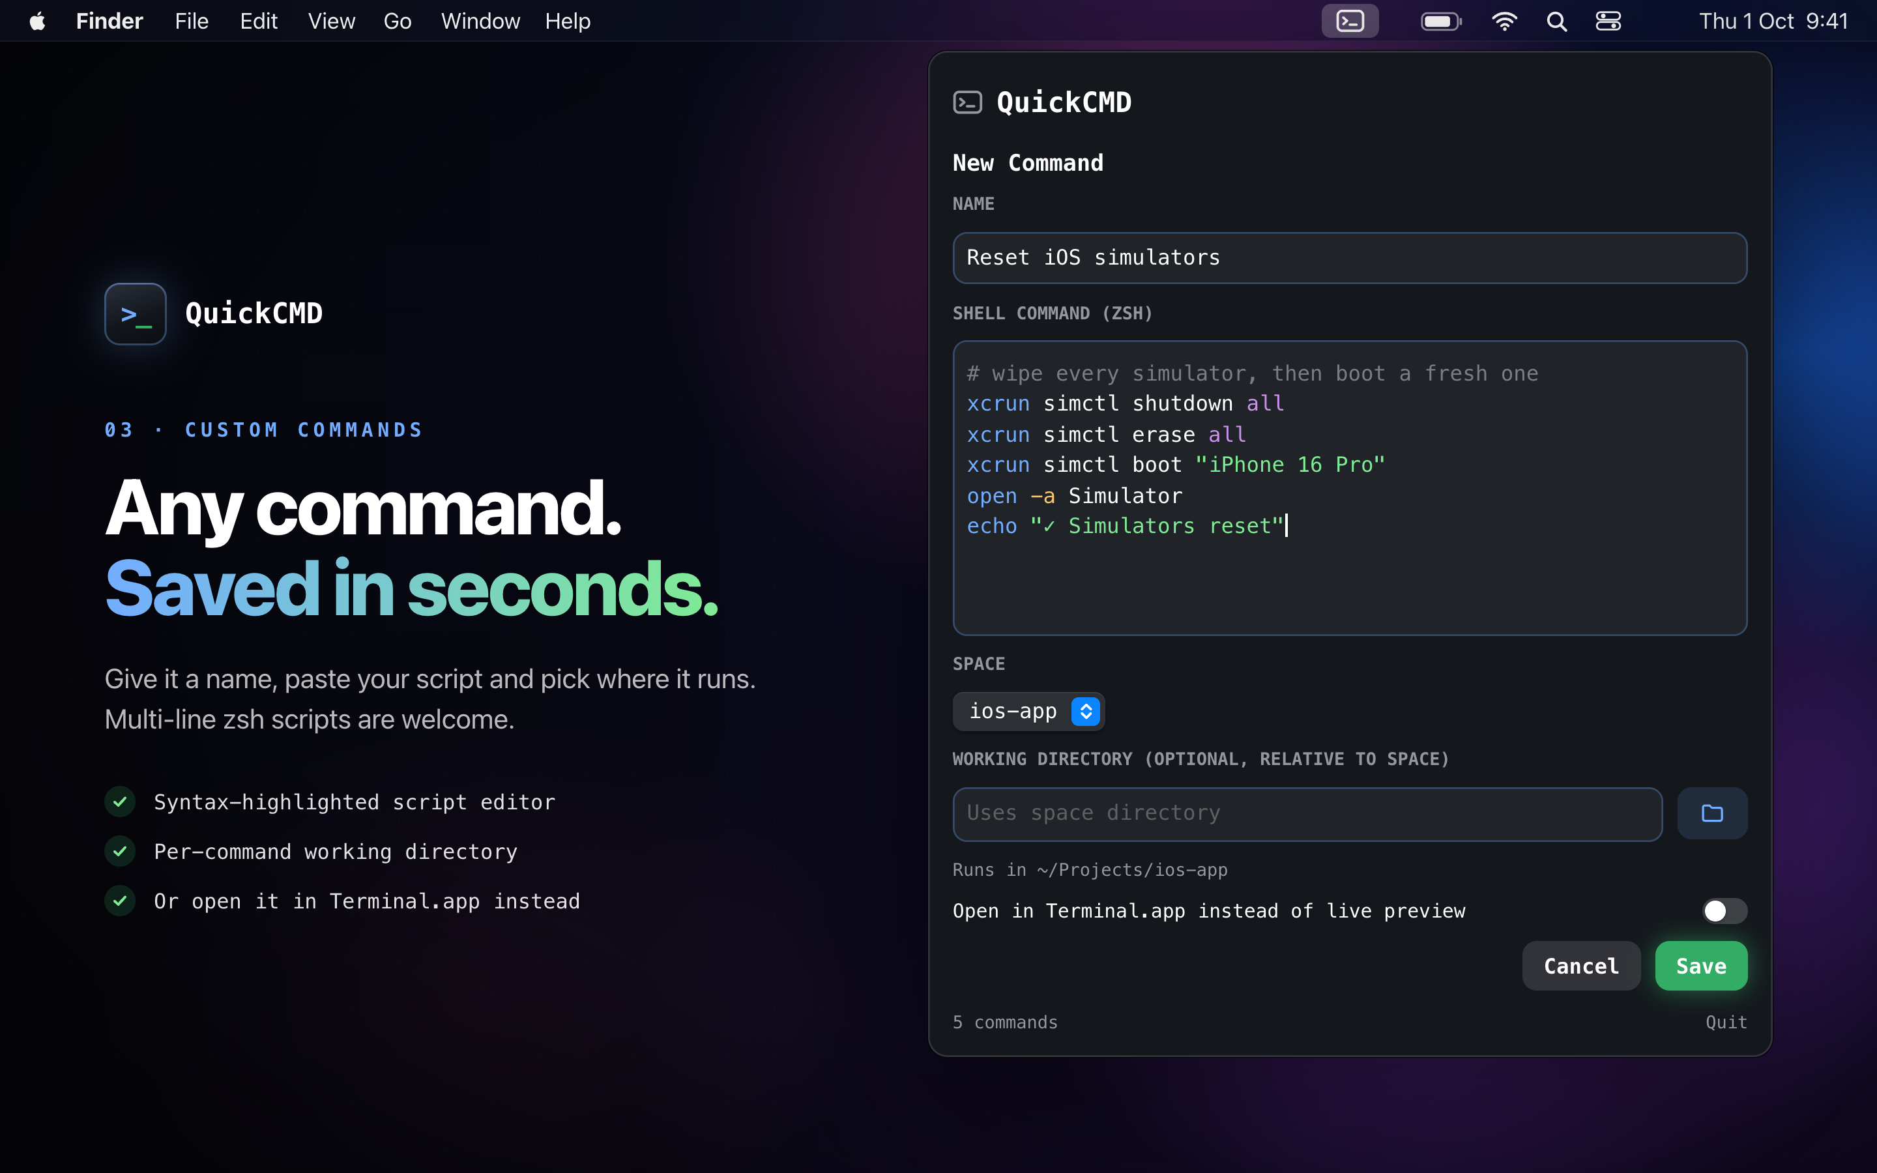Image resolution: width=1877 pixels, height=1173 pixels.
Task: Open the Help menu
Action: [568, 21]
